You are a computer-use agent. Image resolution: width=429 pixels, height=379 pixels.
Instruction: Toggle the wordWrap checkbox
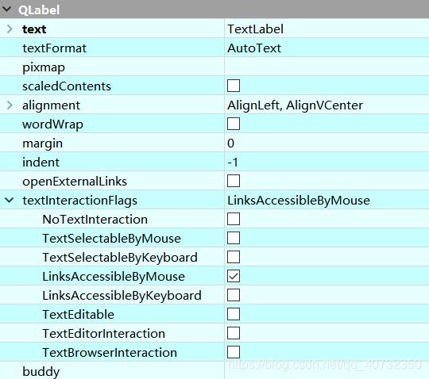tap(234, 124)
